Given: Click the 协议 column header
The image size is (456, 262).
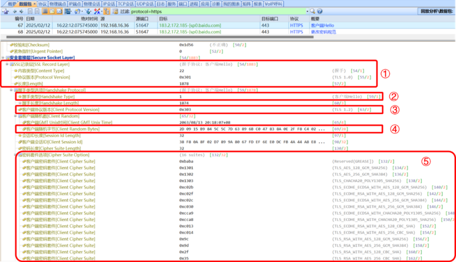Looking at the screenshot, I should 294,19.
